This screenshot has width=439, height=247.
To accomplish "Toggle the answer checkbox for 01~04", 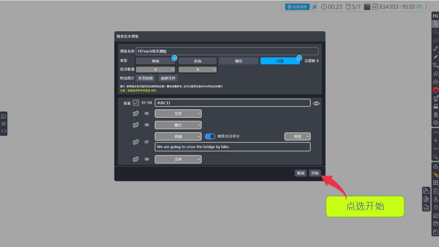I will (136, 103).
